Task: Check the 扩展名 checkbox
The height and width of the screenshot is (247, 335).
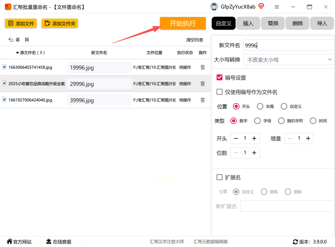Action: point(220,177)
